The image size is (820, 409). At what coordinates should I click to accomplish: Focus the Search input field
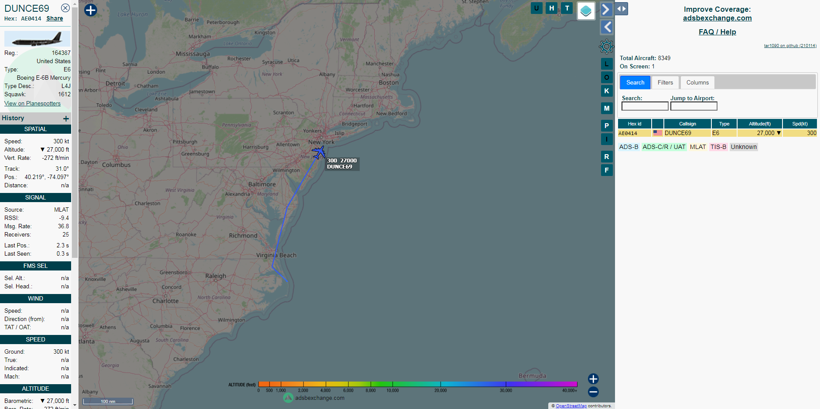point(645,106)
